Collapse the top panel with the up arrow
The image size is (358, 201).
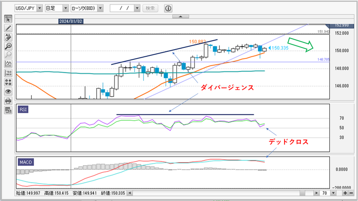tap(181, 17)
